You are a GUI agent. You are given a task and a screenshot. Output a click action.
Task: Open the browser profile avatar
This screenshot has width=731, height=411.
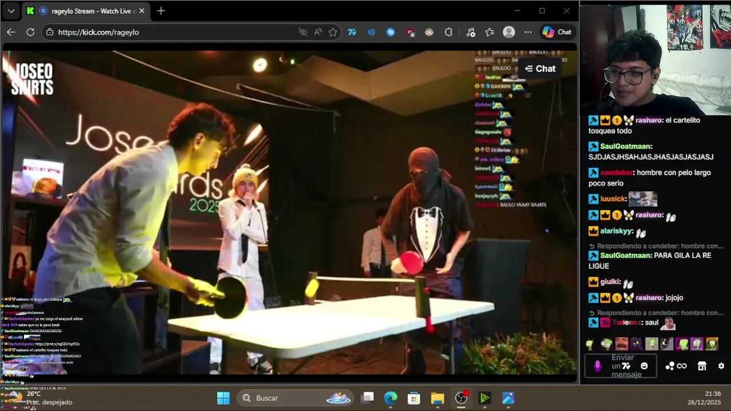[509, 32]
